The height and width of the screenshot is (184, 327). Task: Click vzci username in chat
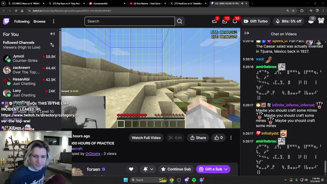tap(260, 59)
